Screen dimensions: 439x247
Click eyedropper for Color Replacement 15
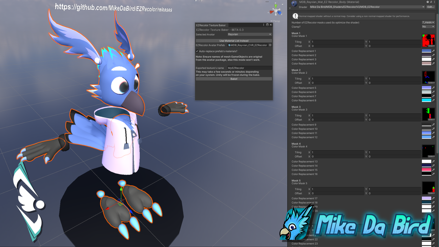pyautogui.click(x=434, y=170)
